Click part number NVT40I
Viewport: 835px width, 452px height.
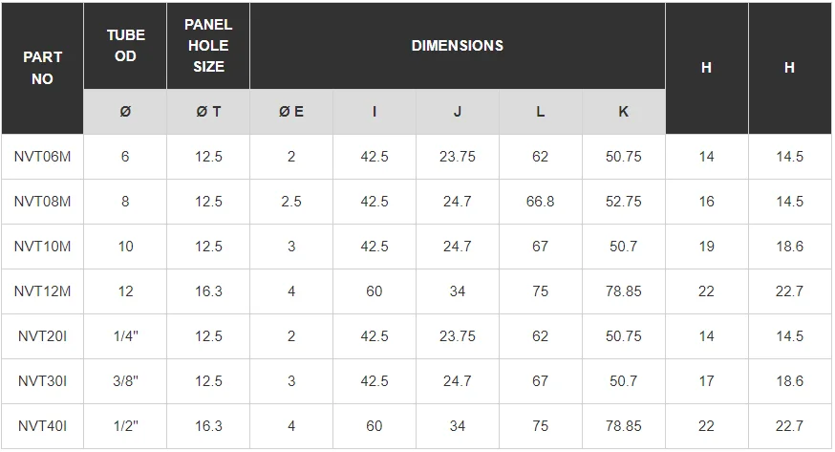tap(43, 426)
